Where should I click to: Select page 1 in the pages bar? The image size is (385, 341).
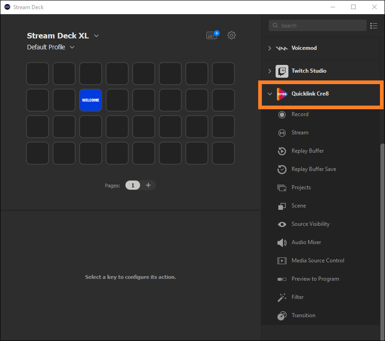coord(133,185)
